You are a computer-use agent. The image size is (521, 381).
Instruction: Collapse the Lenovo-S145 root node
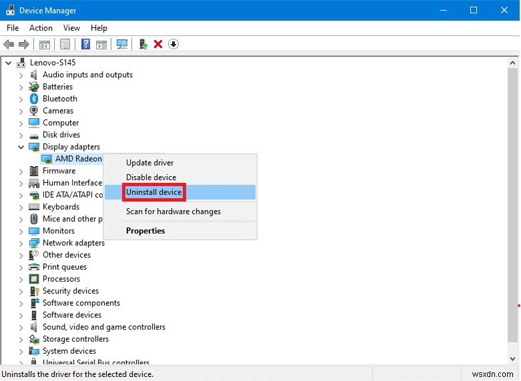(8, 63)
